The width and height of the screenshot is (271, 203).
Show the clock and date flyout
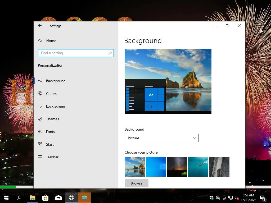(248, 198)
